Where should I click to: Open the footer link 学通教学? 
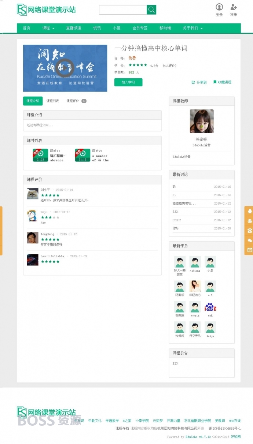coord(112,421)
